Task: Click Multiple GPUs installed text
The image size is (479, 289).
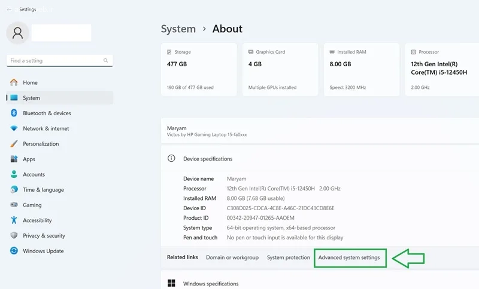Action: click(272, 87)
